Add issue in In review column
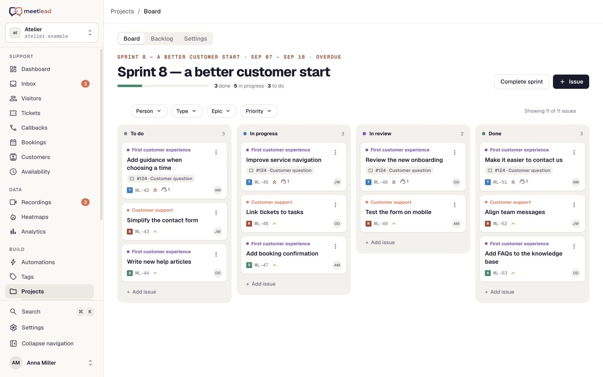The image size is (603, 377). coord(380,243)
